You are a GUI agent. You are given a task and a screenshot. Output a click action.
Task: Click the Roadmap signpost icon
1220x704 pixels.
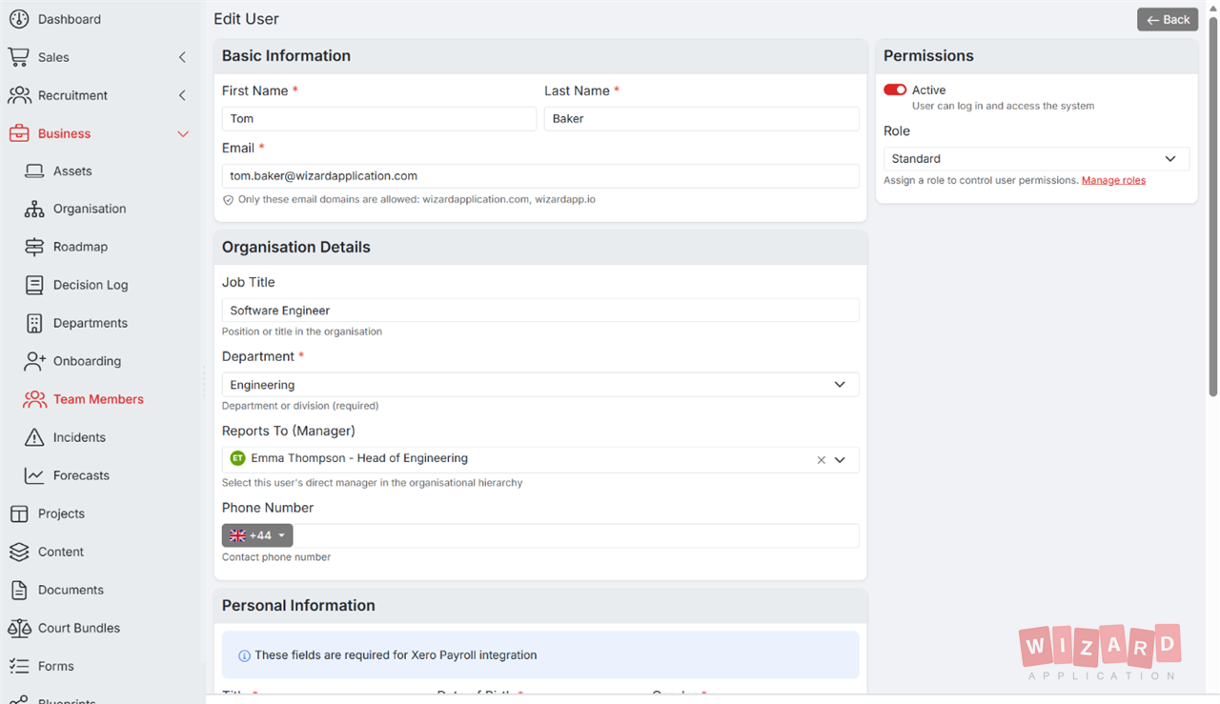point(34,247)
